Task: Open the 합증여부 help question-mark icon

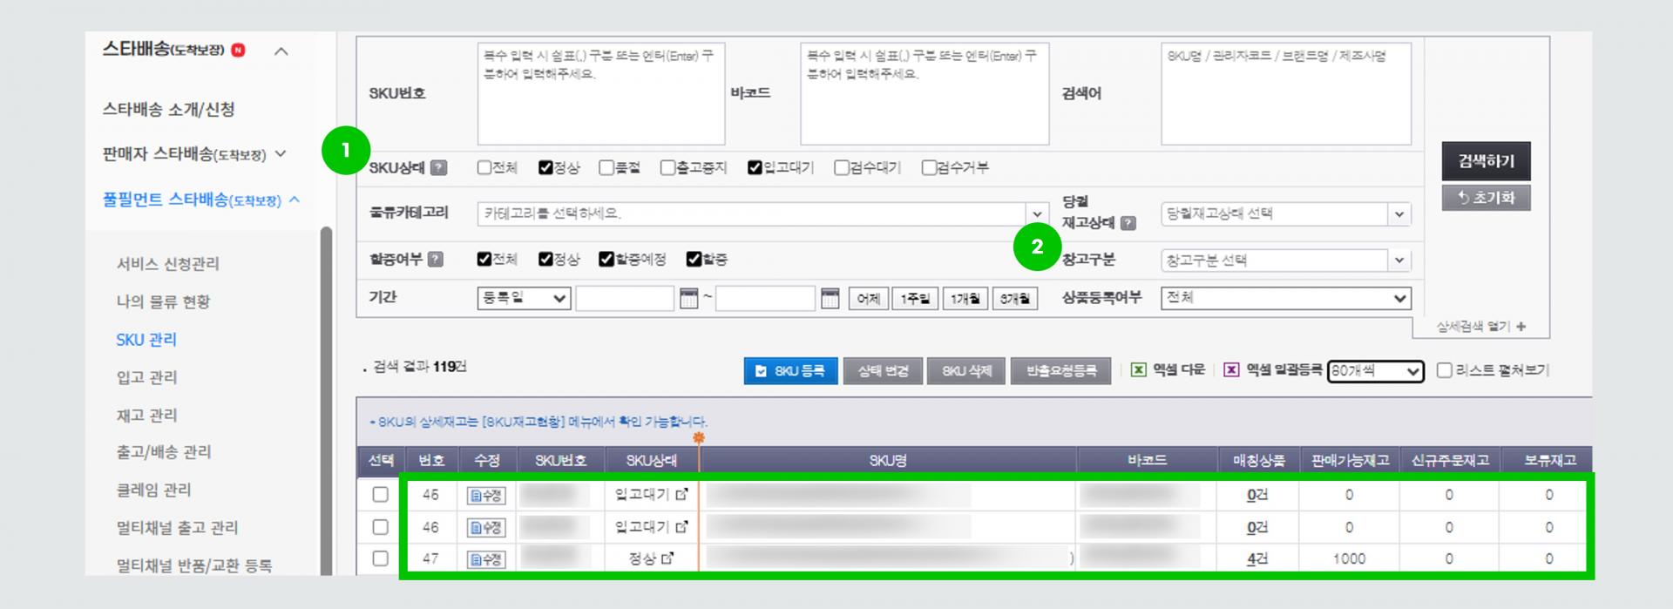Action: click(x=436, y=259)
